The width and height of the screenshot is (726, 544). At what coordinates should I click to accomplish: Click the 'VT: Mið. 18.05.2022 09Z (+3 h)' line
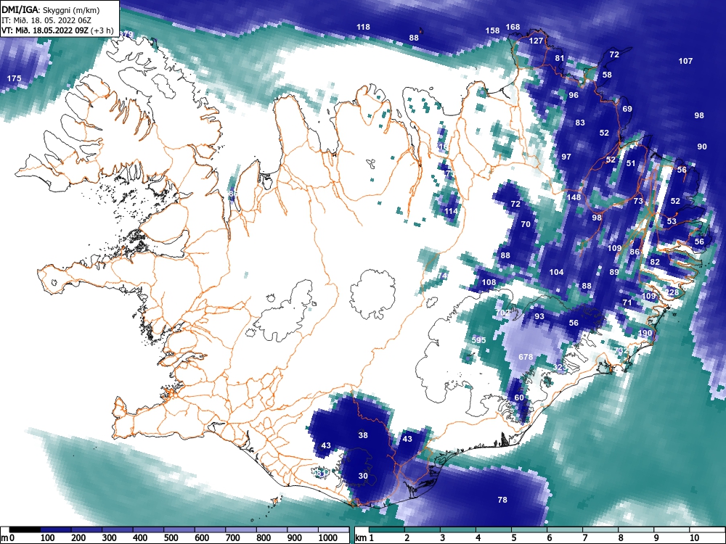(57, 31)
